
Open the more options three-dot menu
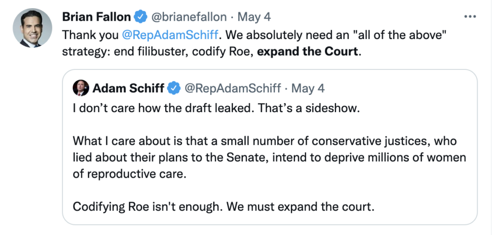coord(469,17)
